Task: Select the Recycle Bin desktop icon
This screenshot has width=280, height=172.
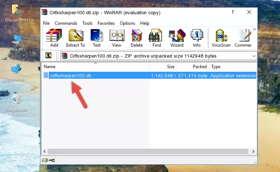Action: (x=17, y=103)
